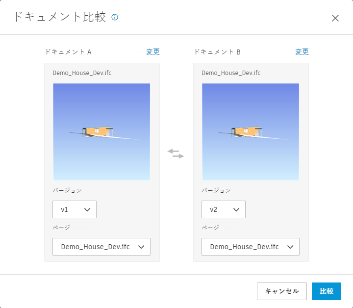Select Document A model thumbnail preview

coord(101,131)
